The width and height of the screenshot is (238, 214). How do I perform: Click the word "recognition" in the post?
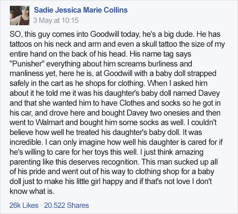[120, 162]
